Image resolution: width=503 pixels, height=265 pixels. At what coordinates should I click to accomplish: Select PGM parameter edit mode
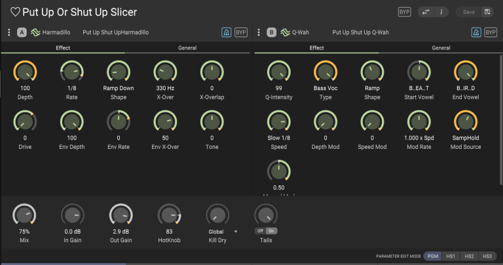pyautogui.click(x=432, y=256)
